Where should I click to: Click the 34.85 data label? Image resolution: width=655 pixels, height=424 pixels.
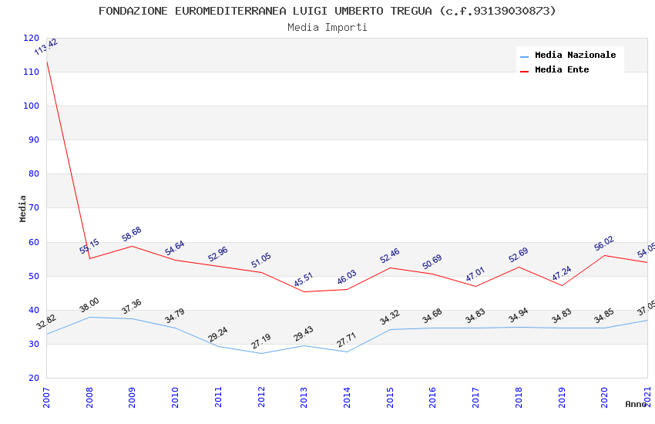pyautogui.click(x=604, y=316)
